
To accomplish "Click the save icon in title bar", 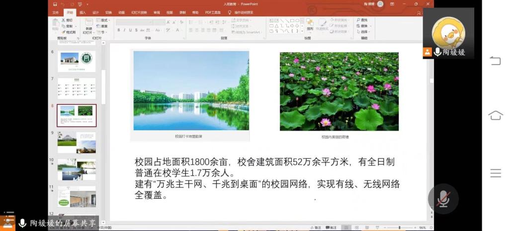I will 55,4.
